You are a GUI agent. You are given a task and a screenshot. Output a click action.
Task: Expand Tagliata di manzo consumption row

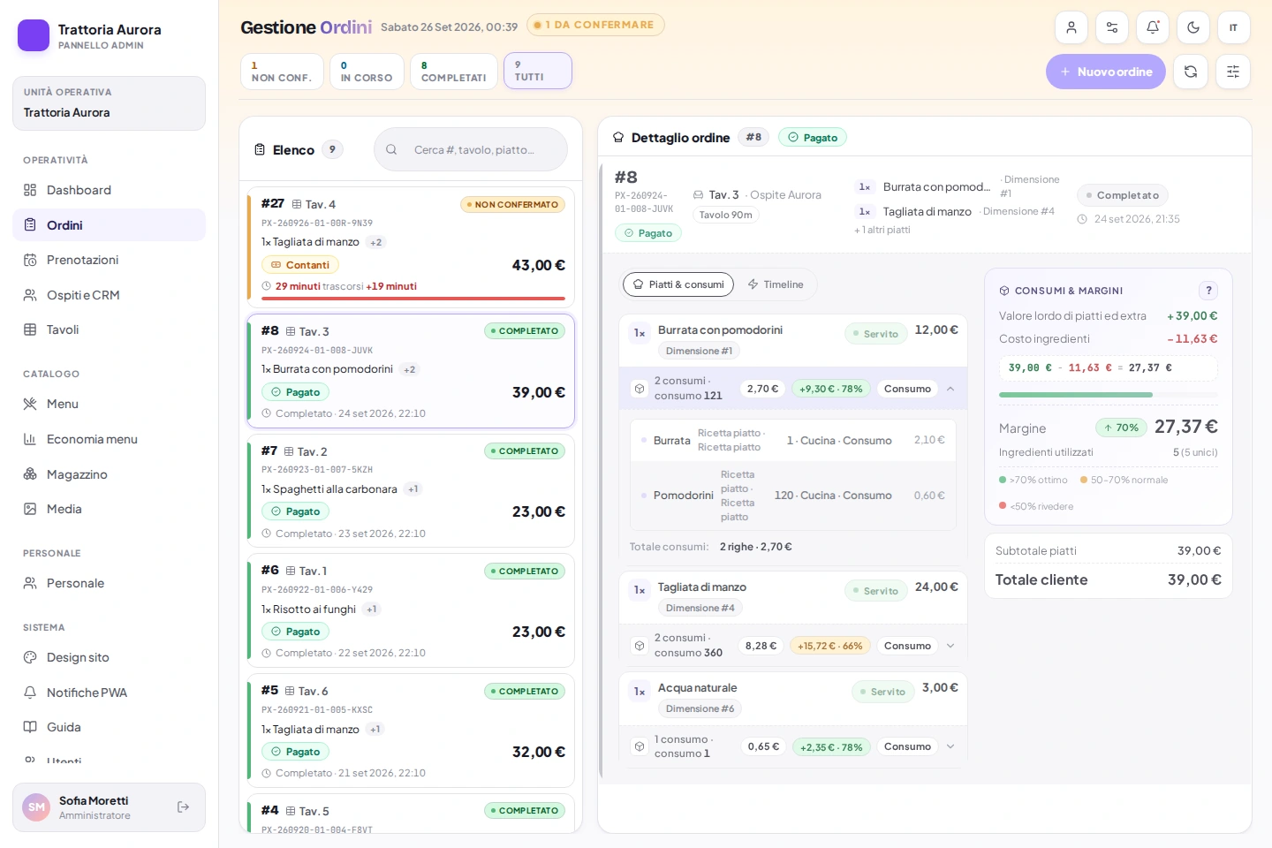click(x=950, y=646)
